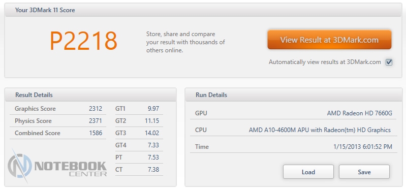The height and width of the screenshot is (190, 406).
Task: Click the Time label in Run Details
Action: pyautogui.click(x=202, y=147)
